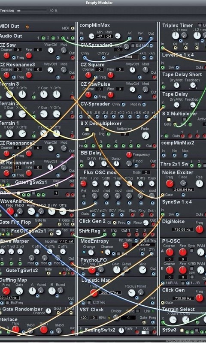
Task: Click the compMinMax2 Min jack
Action: (x=174, y=155)
